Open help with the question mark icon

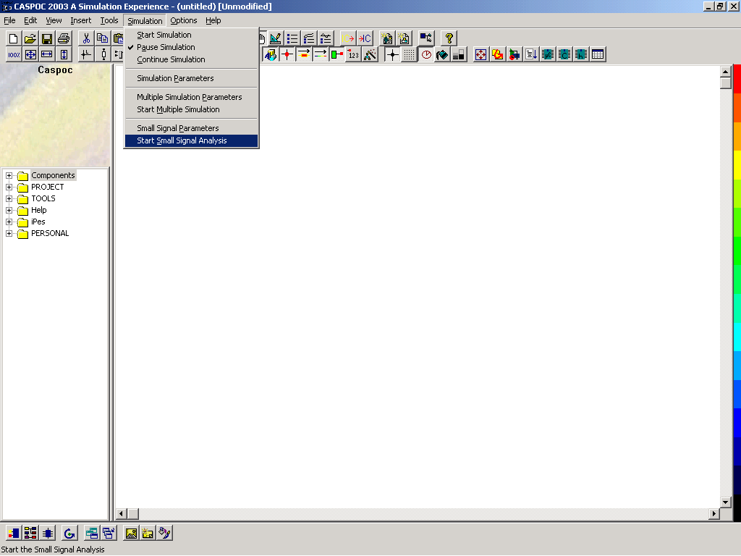pos(449,38)
